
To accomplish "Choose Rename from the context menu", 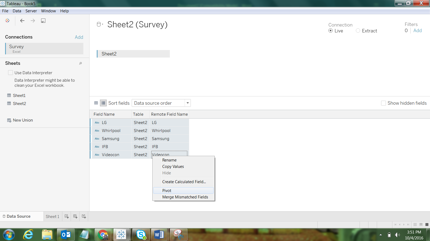I will click(x=183, y=160).
